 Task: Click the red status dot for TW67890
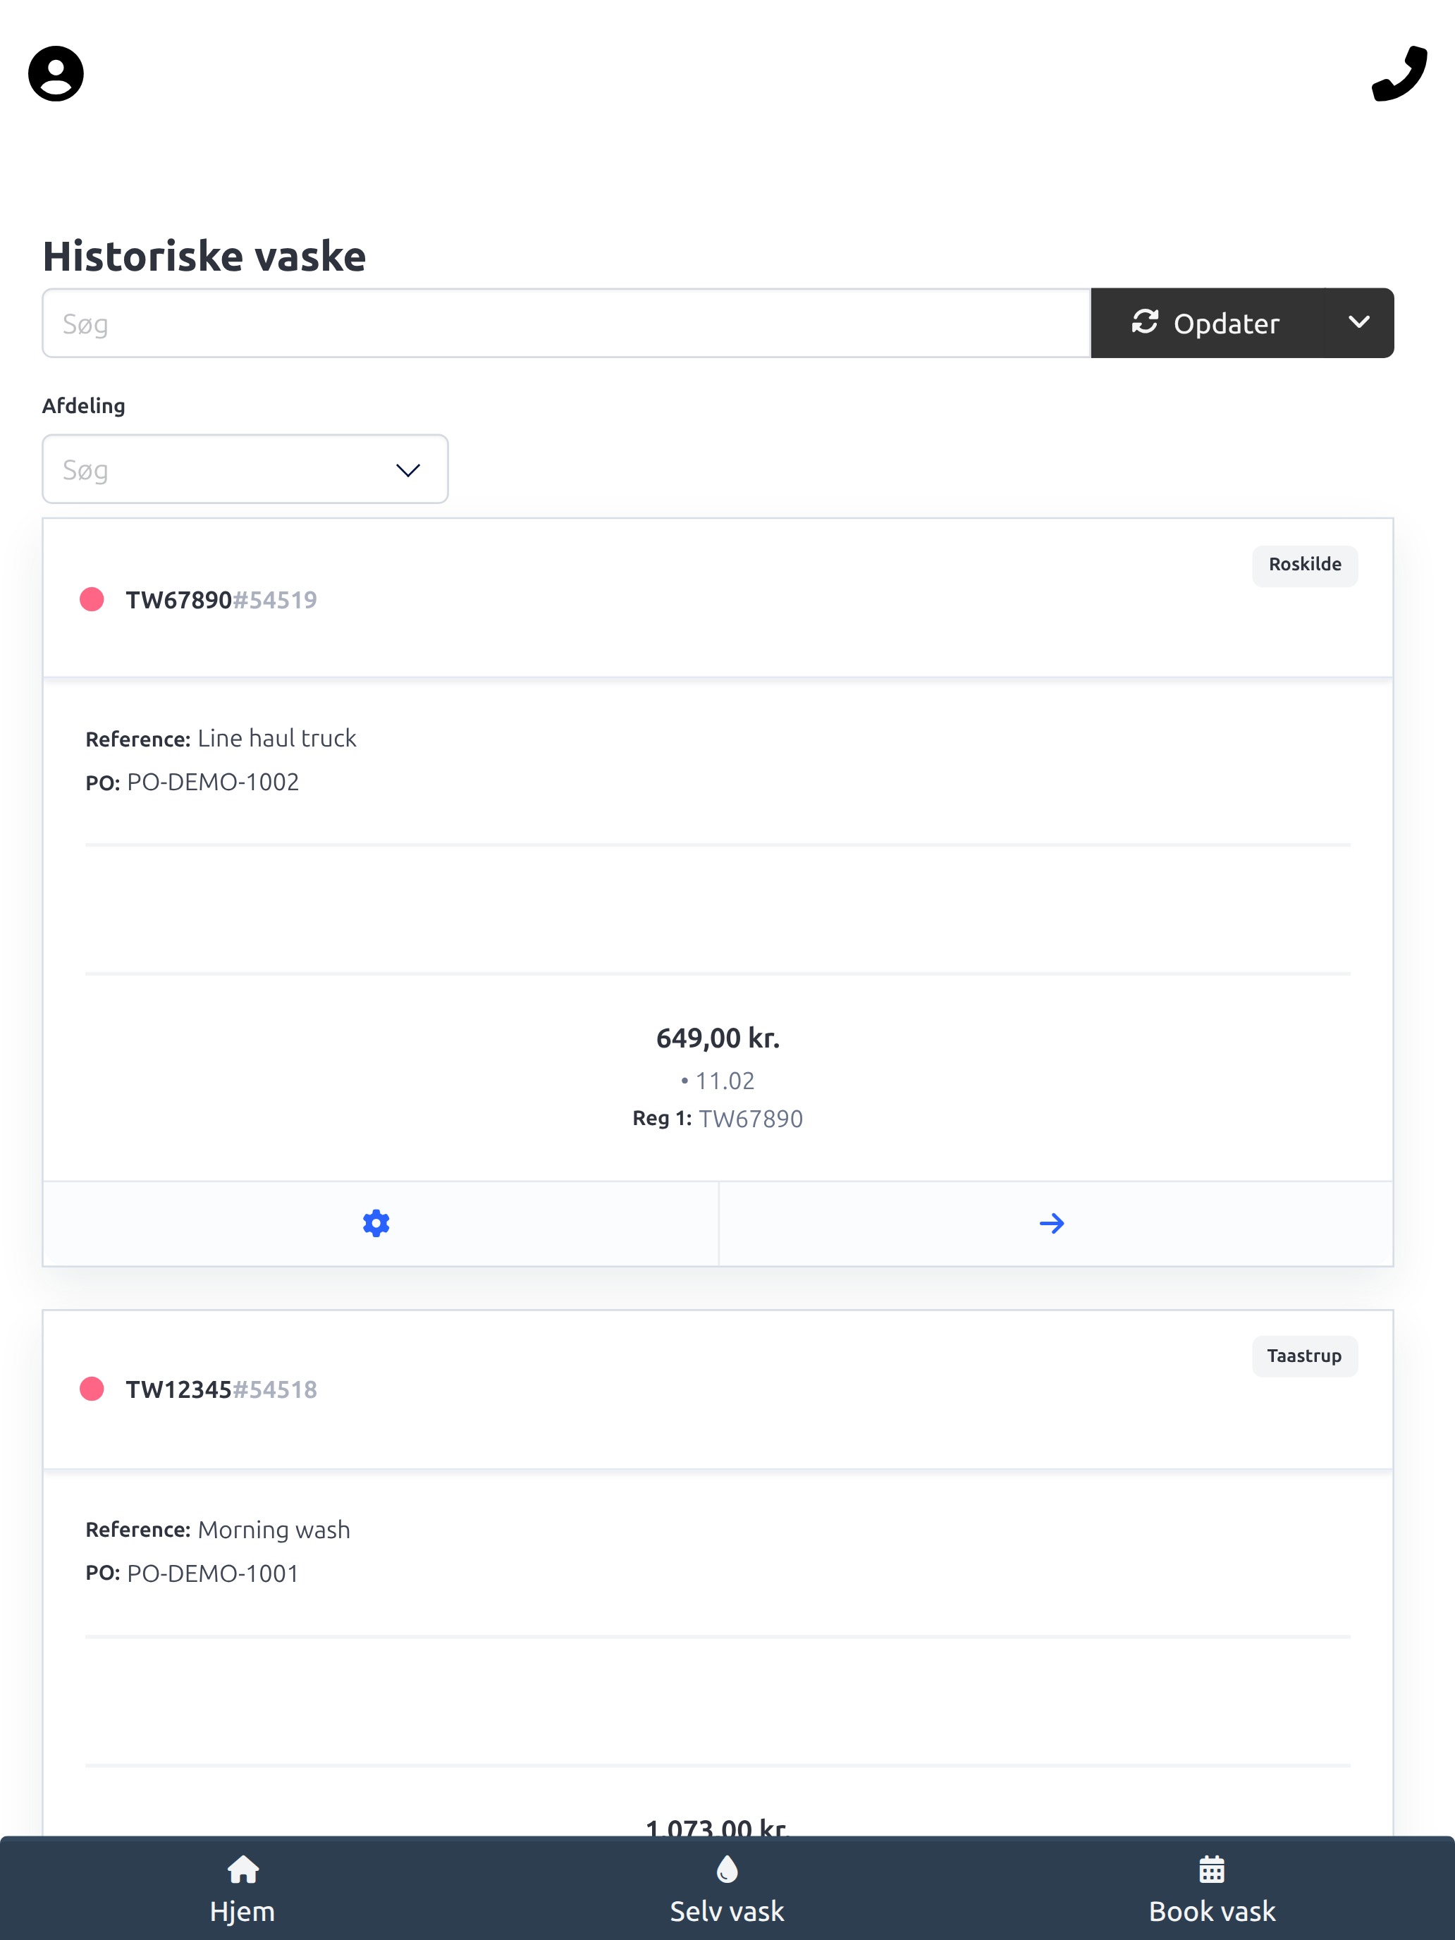pyautogui.click(x=92, y=600)
